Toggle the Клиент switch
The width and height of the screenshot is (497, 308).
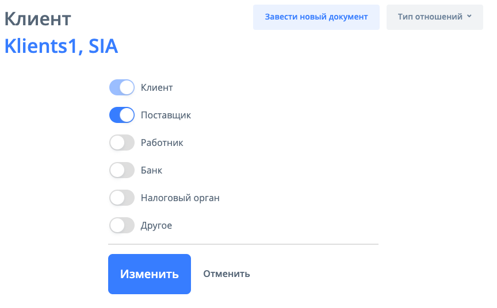point(121,88)
